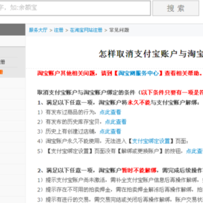Open 服务大厅 in the breadcrumb

tap(38, 30)
